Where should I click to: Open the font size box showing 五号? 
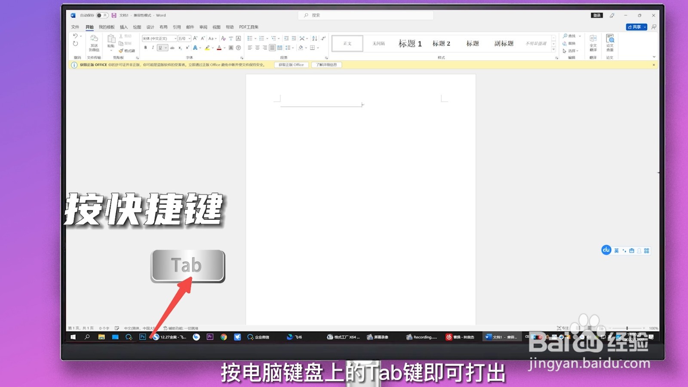pos(184,38)
